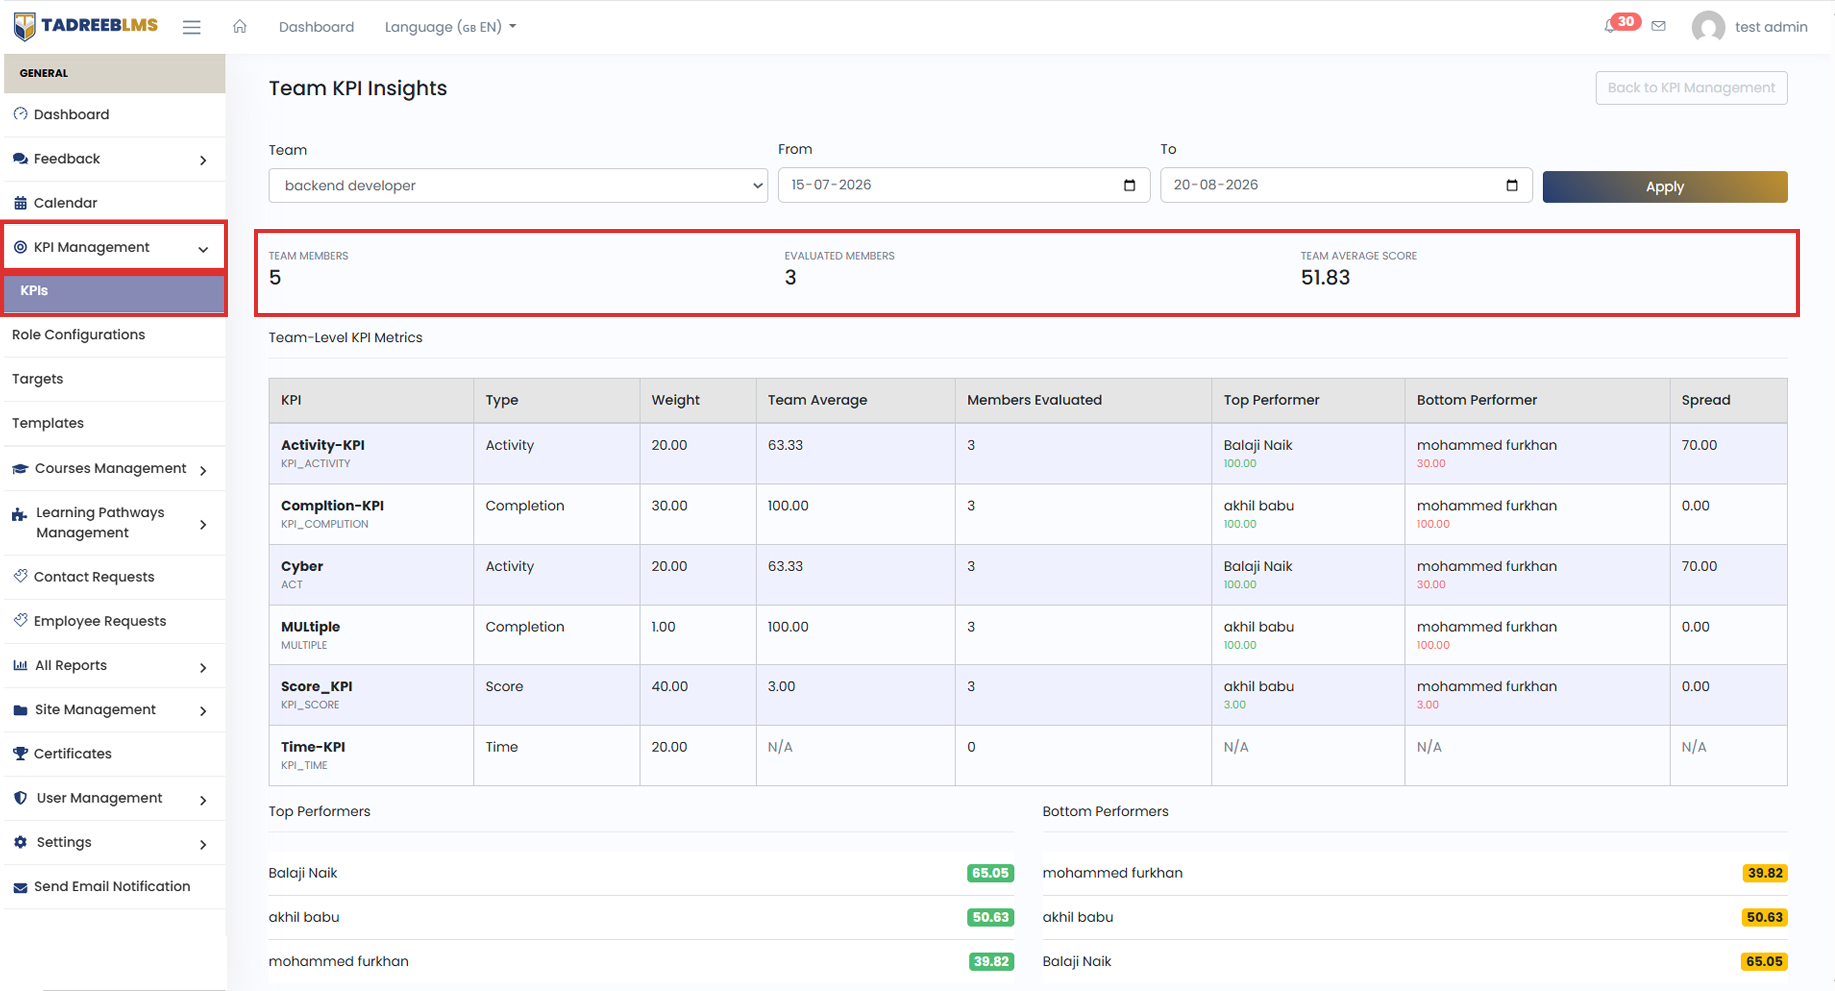Click the Calendar icon in sidebar
This screenshot has width=1835, height=991.
point(21,203)
